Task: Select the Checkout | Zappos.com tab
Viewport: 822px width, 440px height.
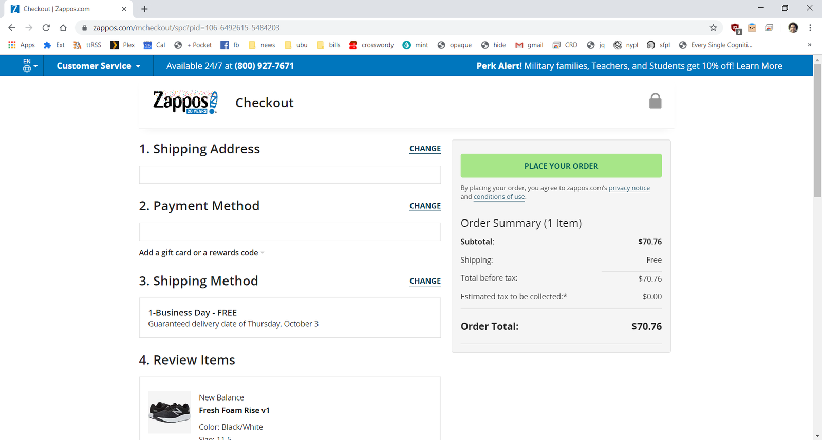Action: pos(67,9)
